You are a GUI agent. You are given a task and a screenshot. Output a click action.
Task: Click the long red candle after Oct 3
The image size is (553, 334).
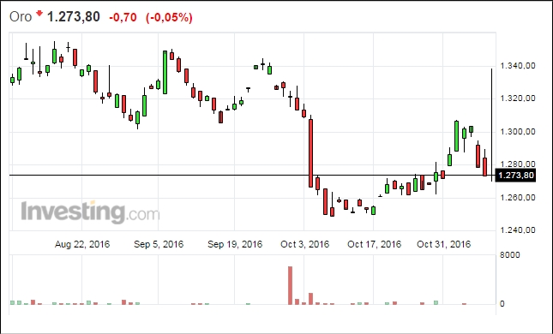[310, 153]
